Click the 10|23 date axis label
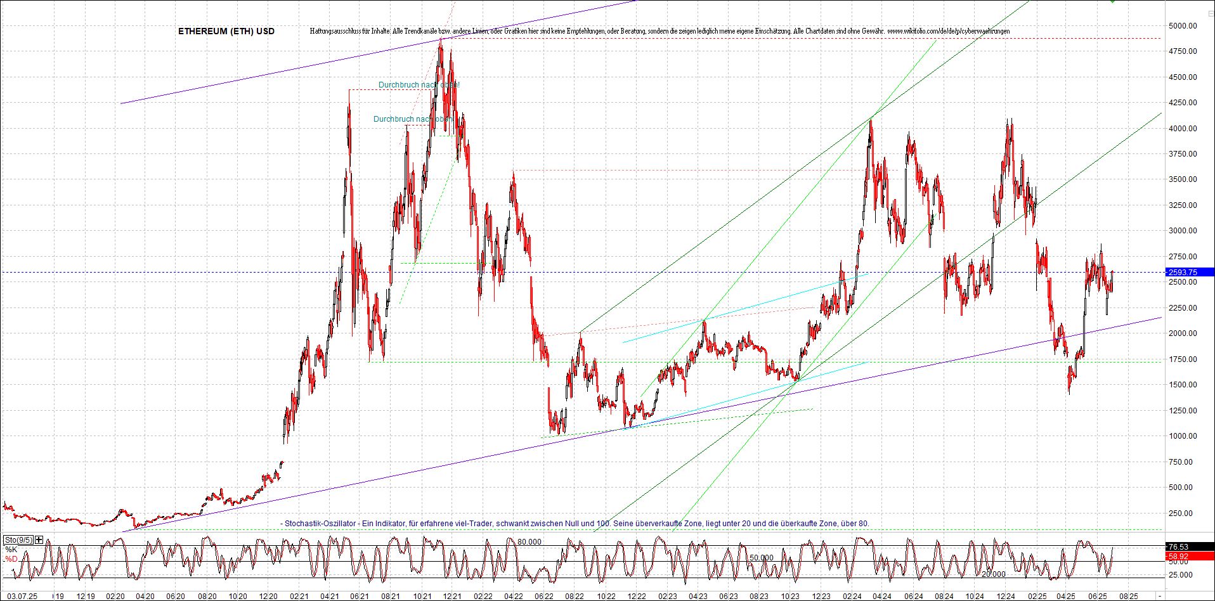Image resolution: width=1215 pixels, height=601 pixels. click(790, 597)
